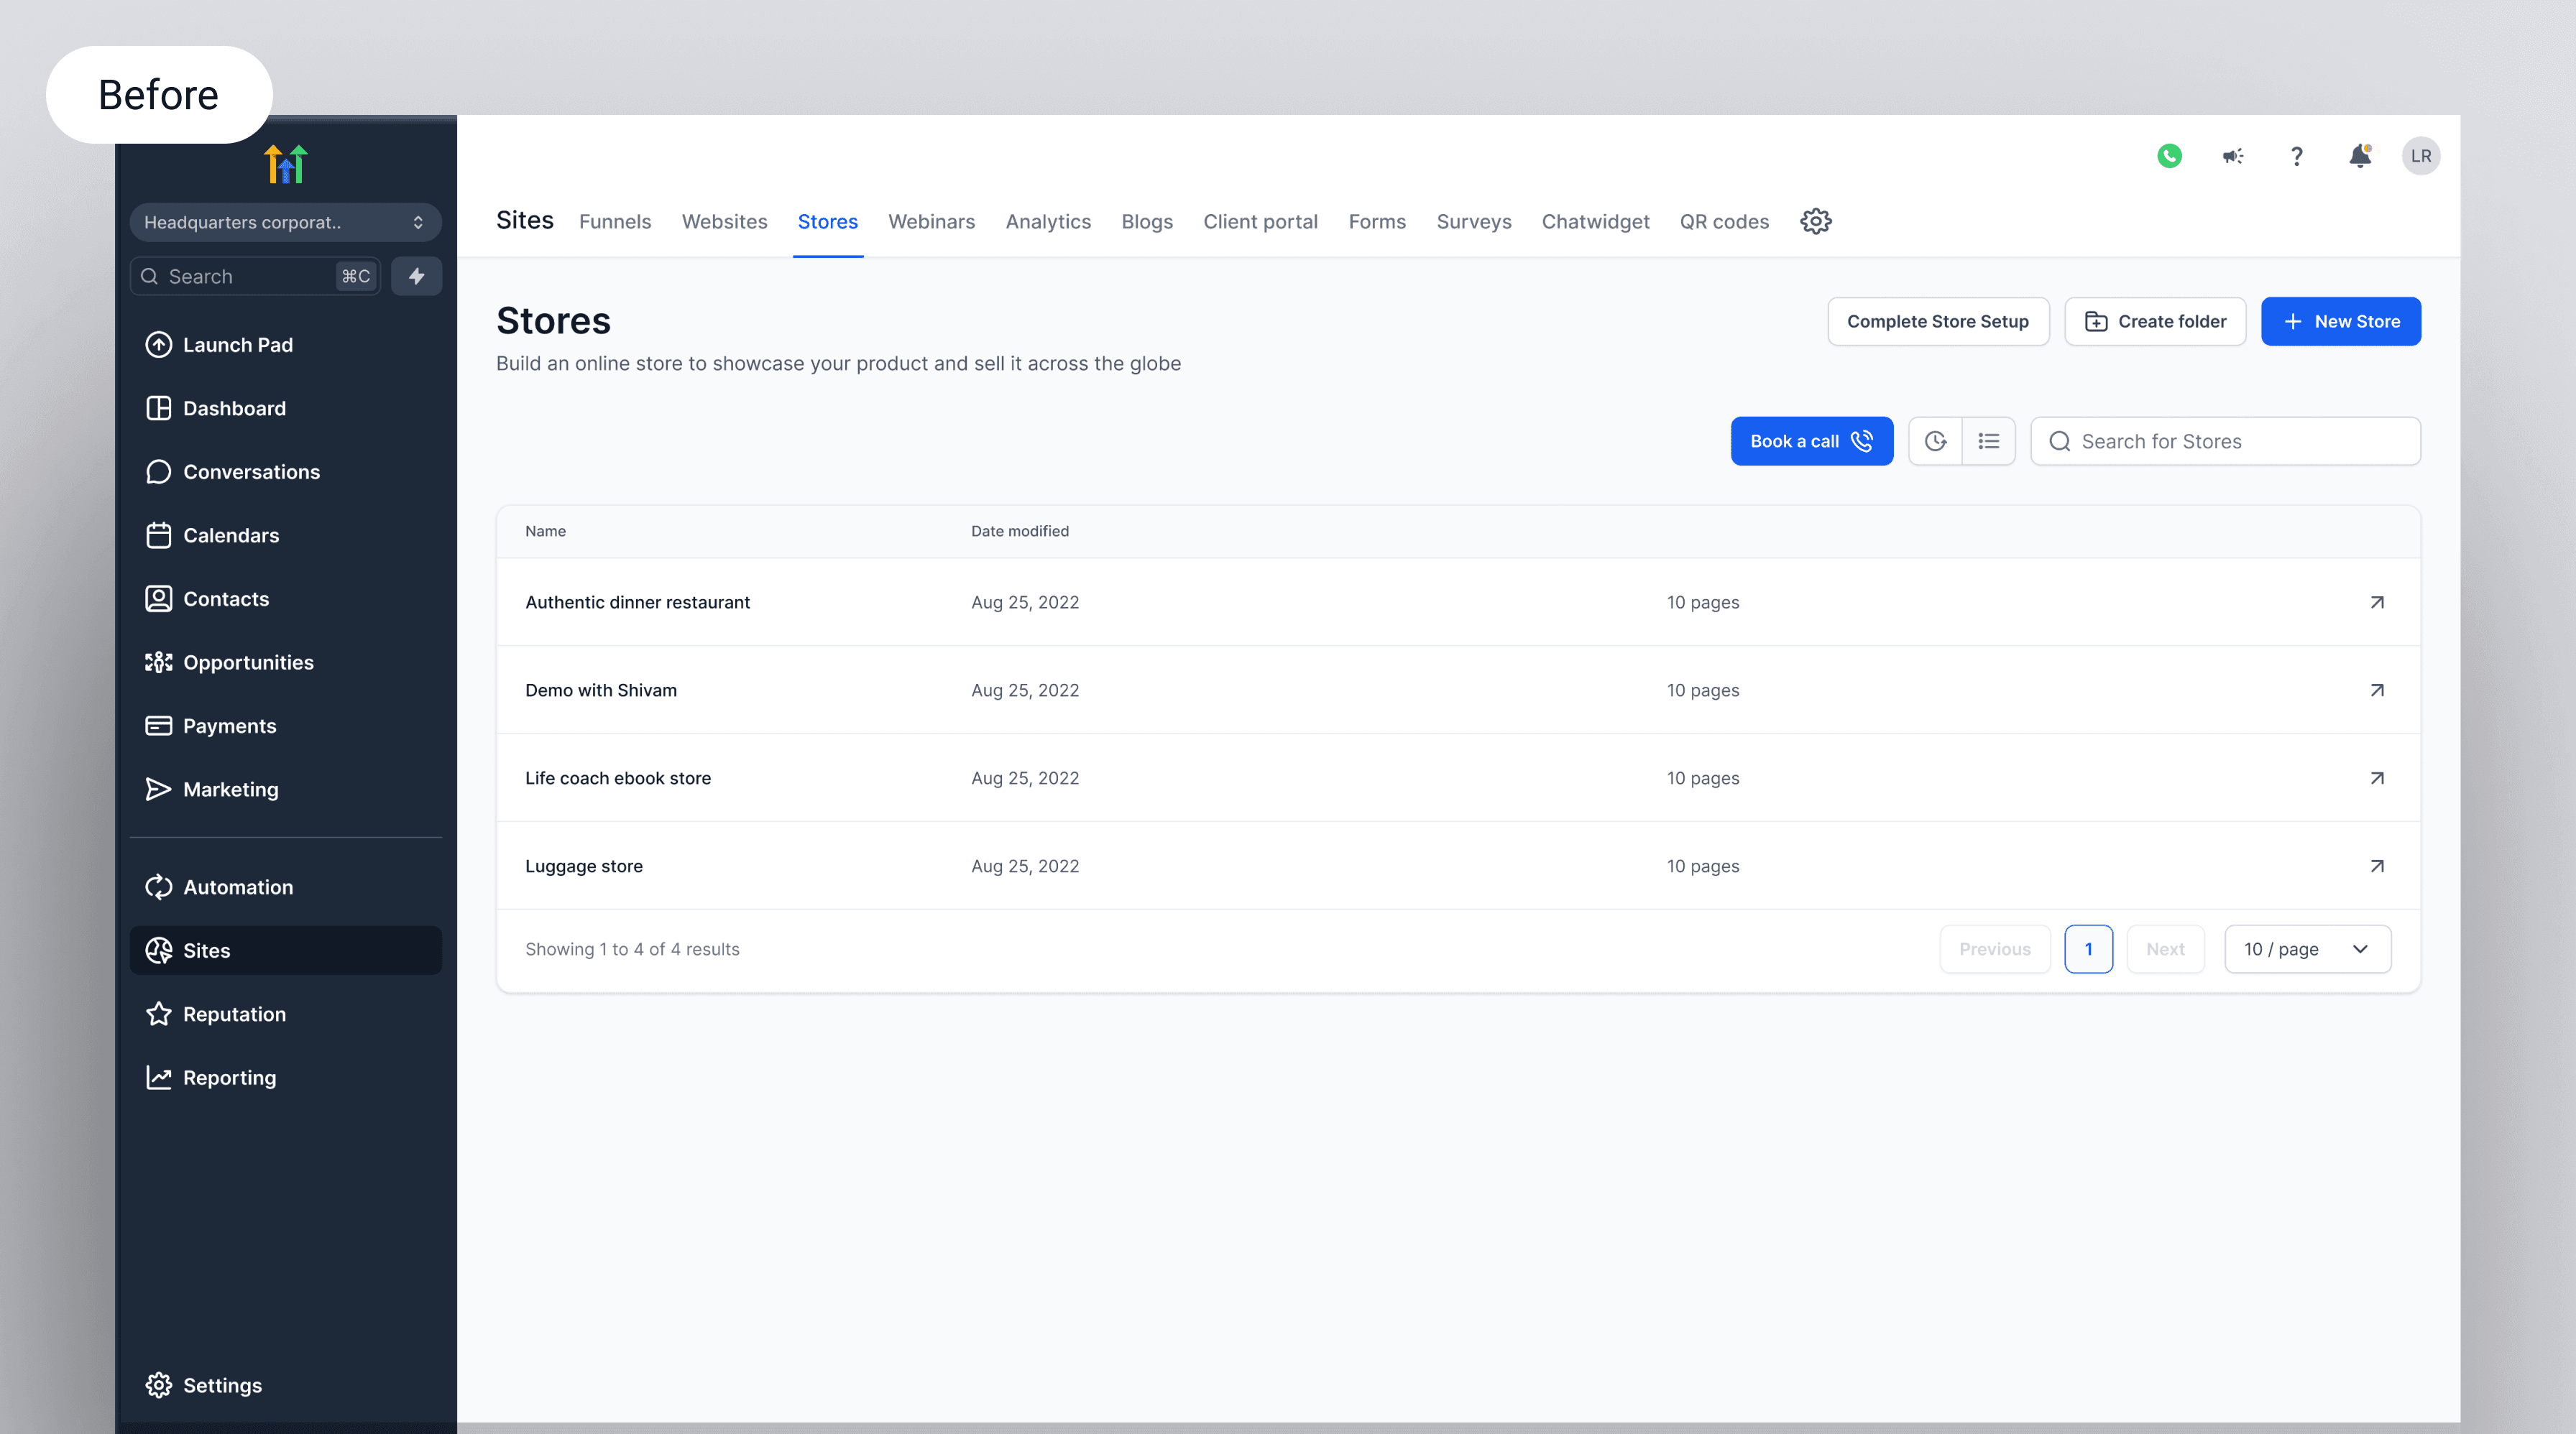This screenshot has width=2576, height=1434.
Task: Switch to recent view clock toggle
Action: pos(1935,440)
